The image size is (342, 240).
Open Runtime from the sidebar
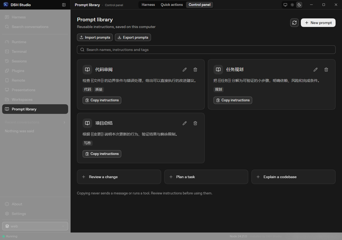tap(35, 42)
